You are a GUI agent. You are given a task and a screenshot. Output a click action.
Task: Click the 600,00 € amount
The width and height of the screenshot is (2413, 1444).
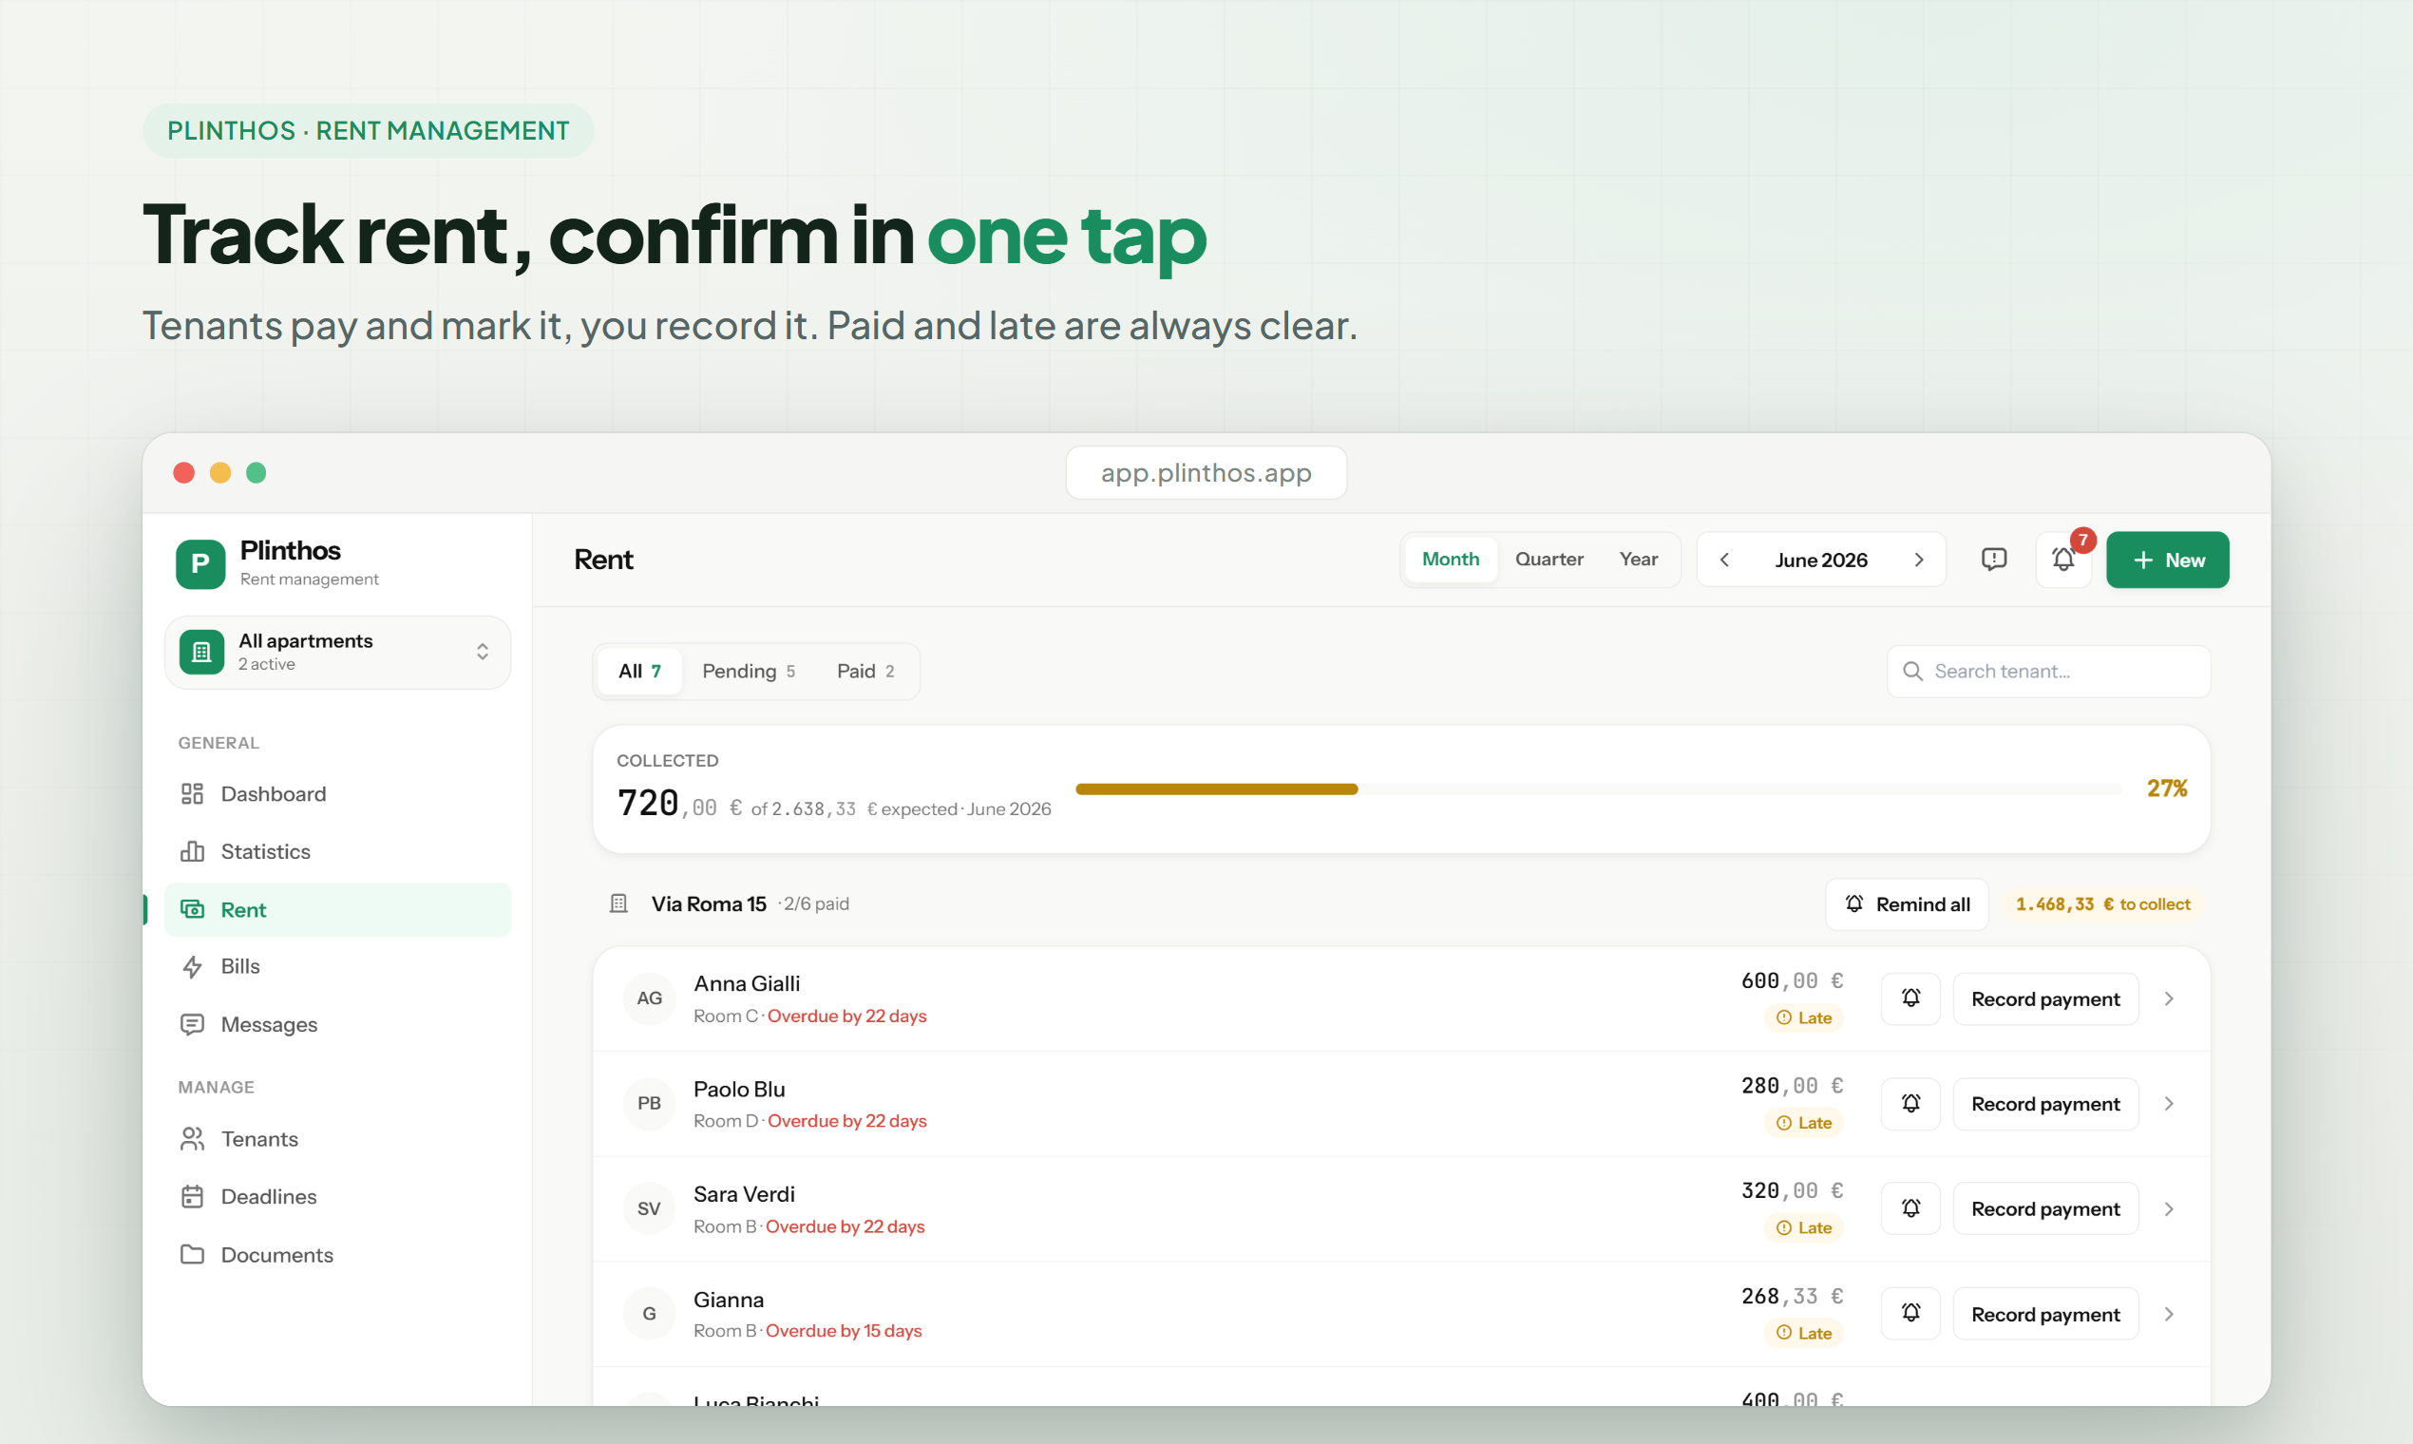(x=1792, y=980)
